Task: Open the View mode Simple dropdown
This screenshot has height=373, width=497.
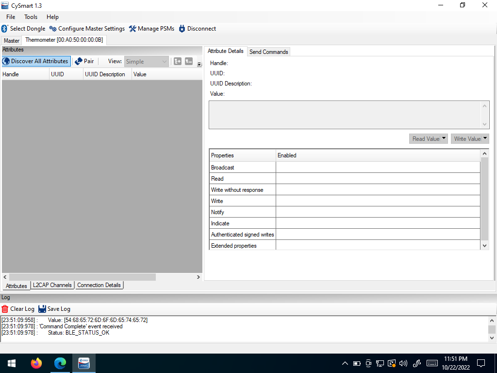Action: click(x=146, y=62)
